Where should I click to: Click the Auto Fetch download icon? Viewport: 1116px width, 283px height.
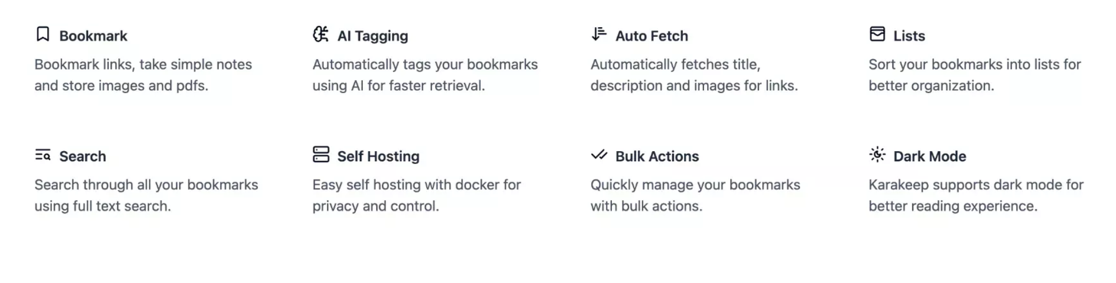(599, 34)
